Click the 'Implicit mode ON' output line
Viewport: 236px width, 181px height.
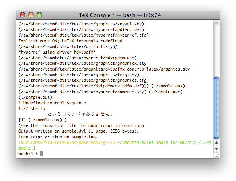(x=70, y=41)
